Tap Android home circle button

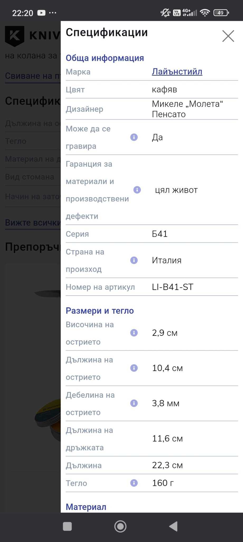(120, 526)
